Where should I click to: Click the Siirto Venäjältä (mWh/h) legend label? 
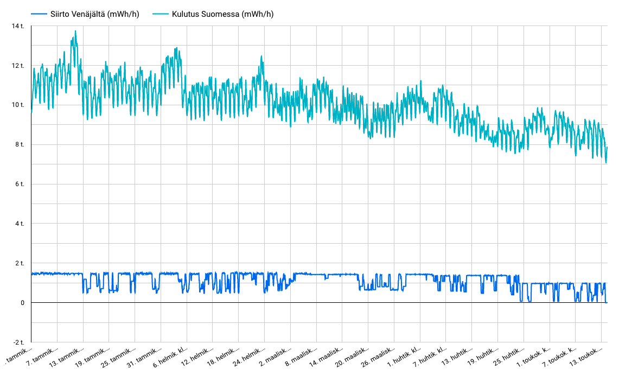coord(95,14)
